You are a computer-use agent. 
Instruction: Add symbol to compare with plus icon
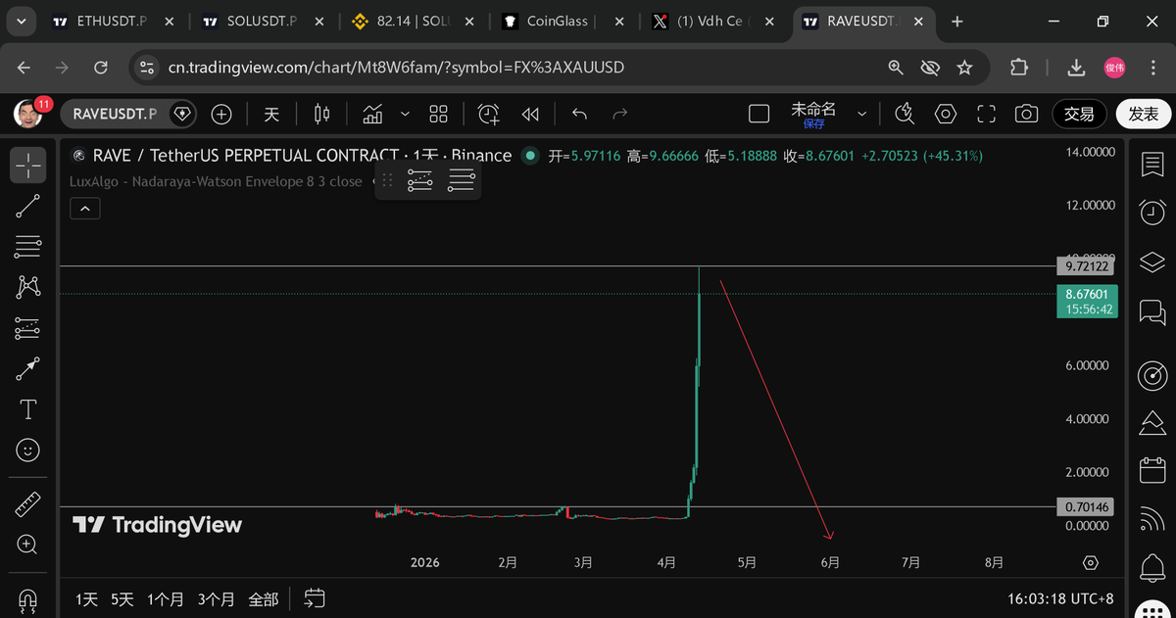(x=221, y=115)
